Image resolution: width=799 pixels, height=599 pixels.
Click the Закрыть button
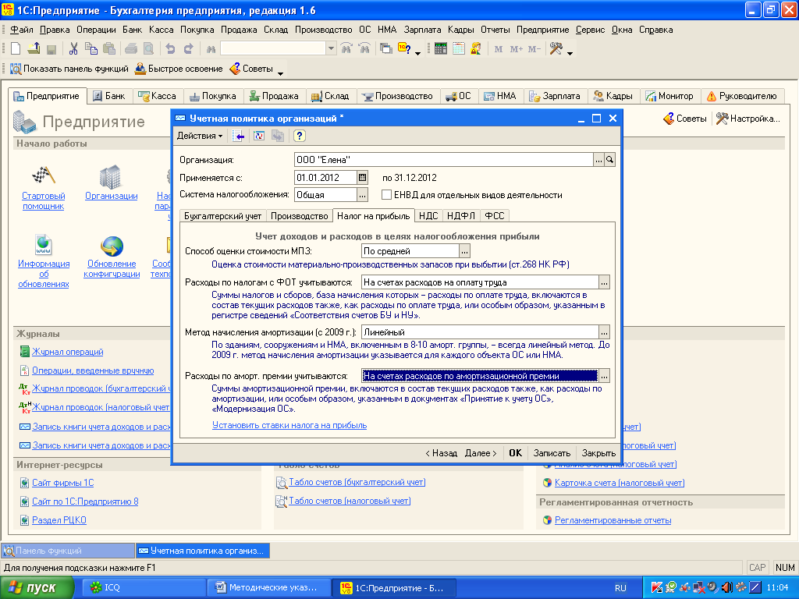pos(598,453)
